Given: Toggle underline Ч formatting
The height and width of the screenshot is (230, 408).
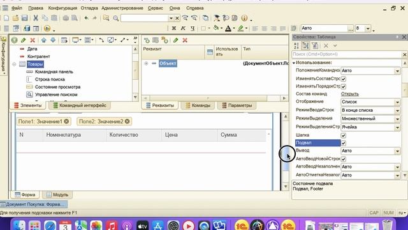Looking at the screenshot, I should [193, 28].
